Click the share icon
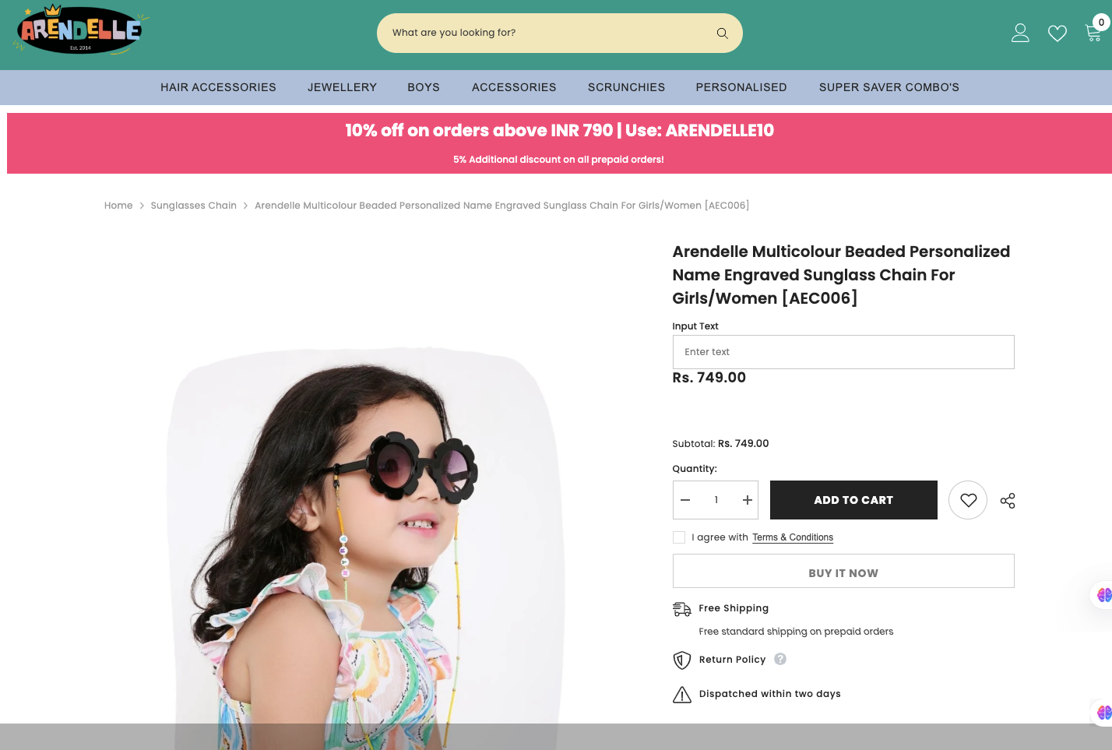 (1008, 501)
